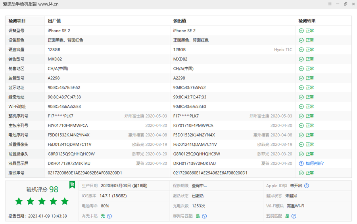
Task: Select serial F17******PLK7 in 出厂值 column
Action: pos(61,116)
